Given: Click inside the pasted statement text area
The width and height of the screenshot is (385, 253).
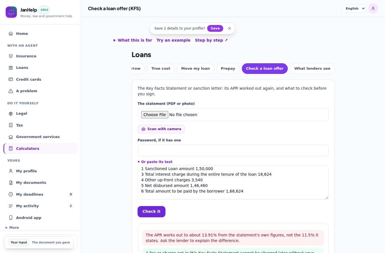Looking at the screenshot, I should click(x=233, y=182).
